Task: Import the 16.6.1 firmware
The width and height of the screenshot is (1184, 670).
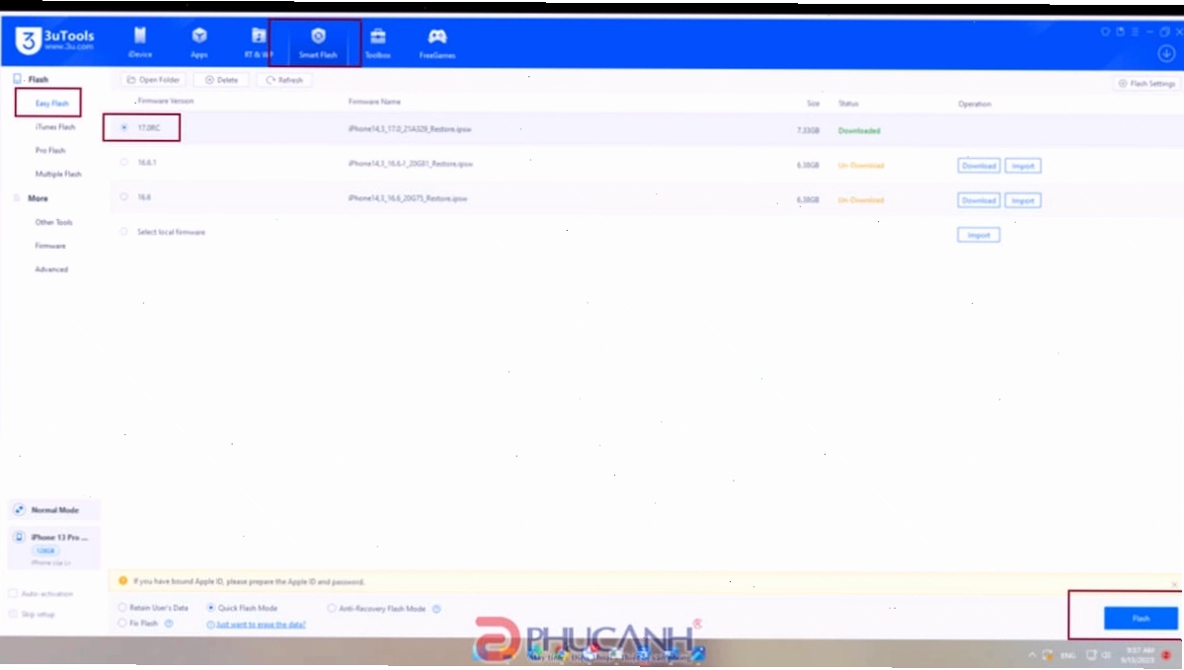Action: (1022, 165)
